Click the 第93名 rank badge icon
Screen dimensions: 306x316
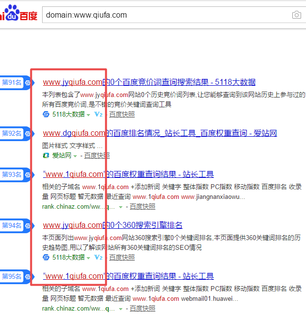[27, 174]
